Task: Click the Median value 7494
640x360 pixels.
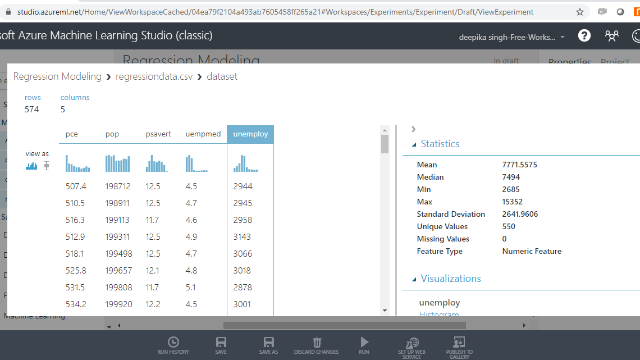Action: (x=511, y=177)
